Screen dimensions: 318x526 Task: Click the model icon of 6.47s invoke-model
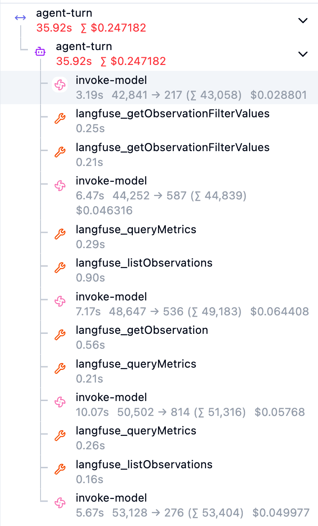tap(60, 185)
